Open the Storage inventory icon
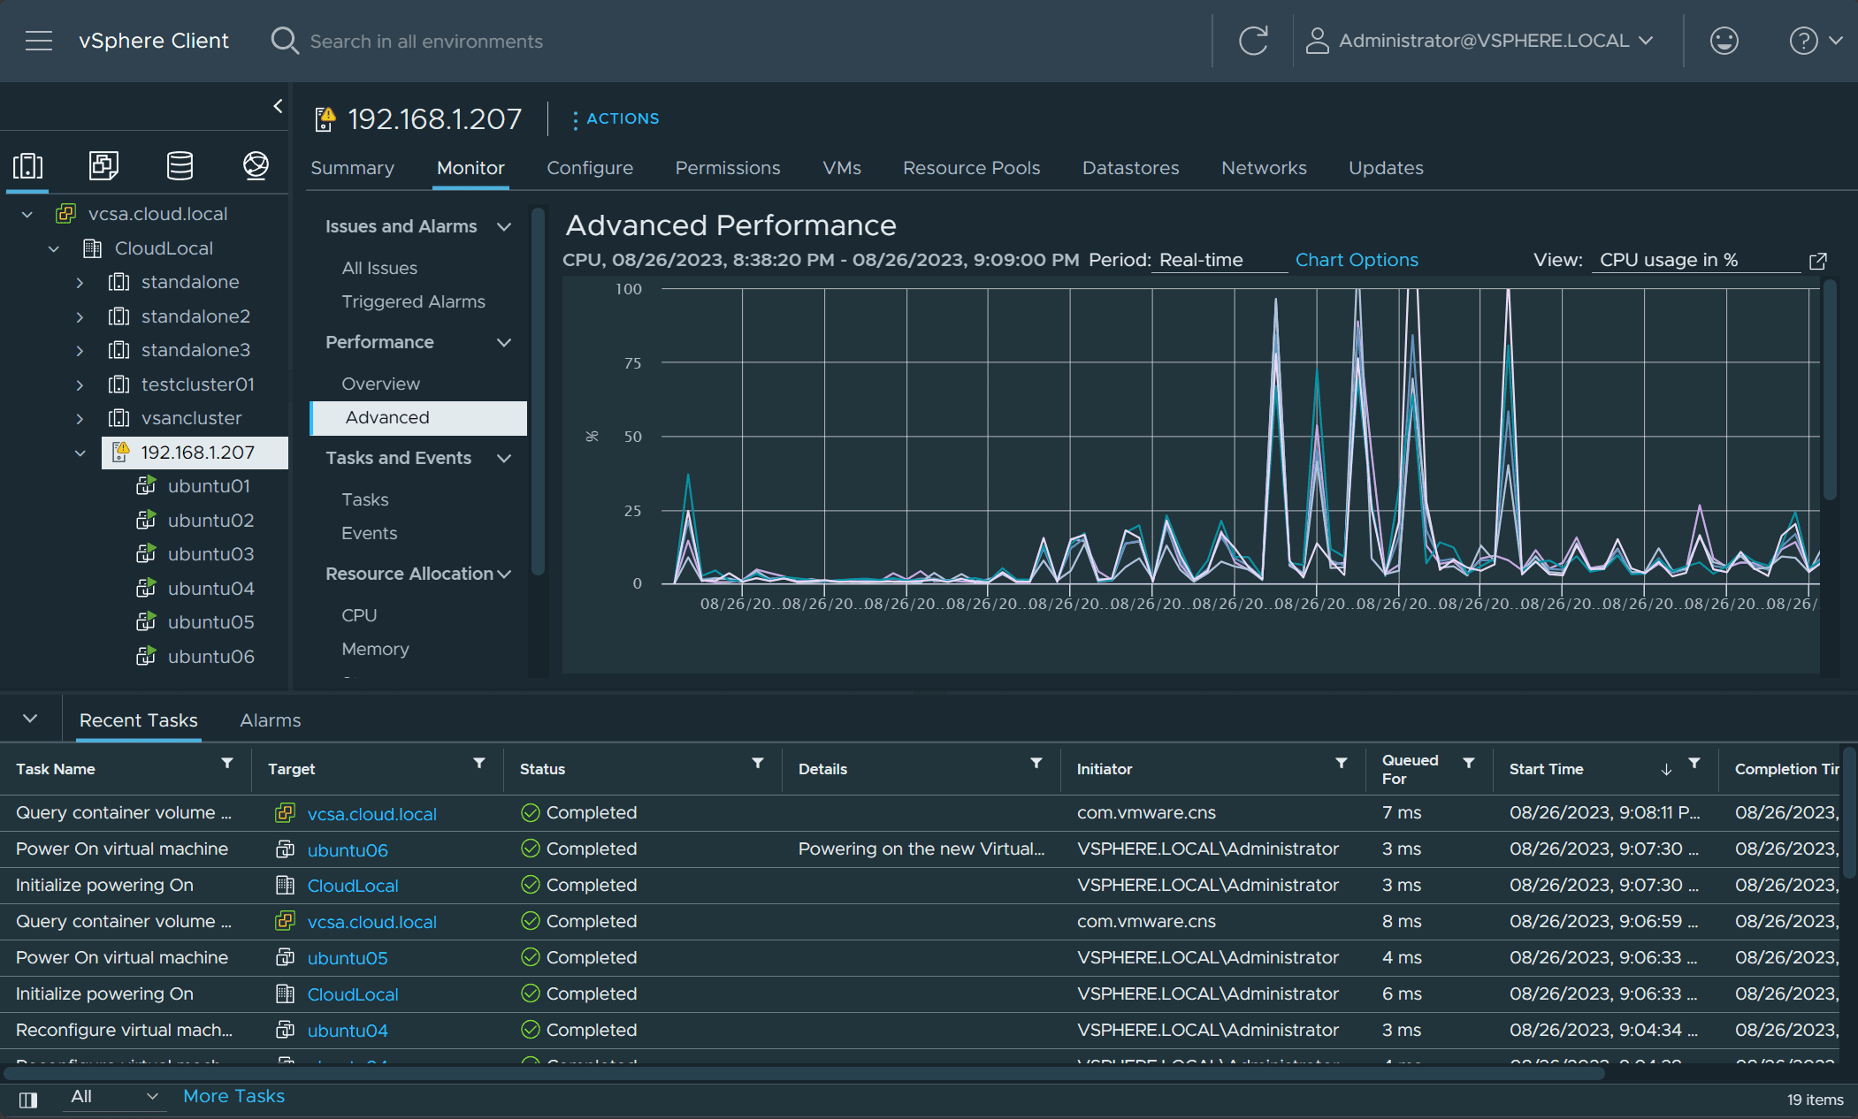Screen dimensions: 1858x1119 (x=180, y=165)
